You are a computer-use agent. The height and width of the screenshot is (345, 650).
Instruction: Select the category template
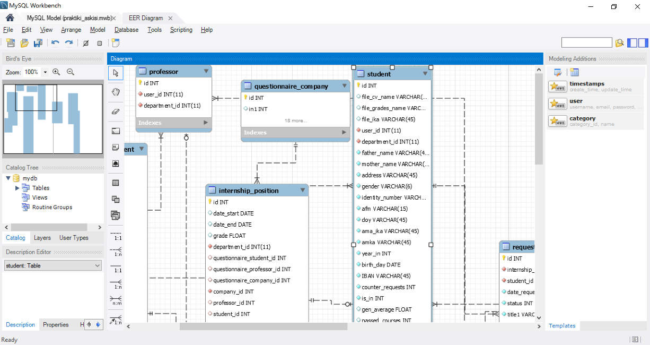pyautogui.click(x=595, y=121)
